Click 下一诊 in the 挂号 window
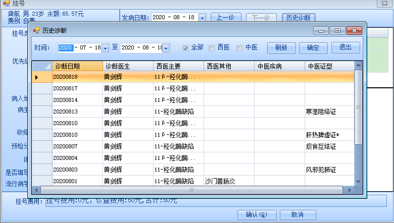This screenshot has height=223, width=394. (x=261, y=18)
